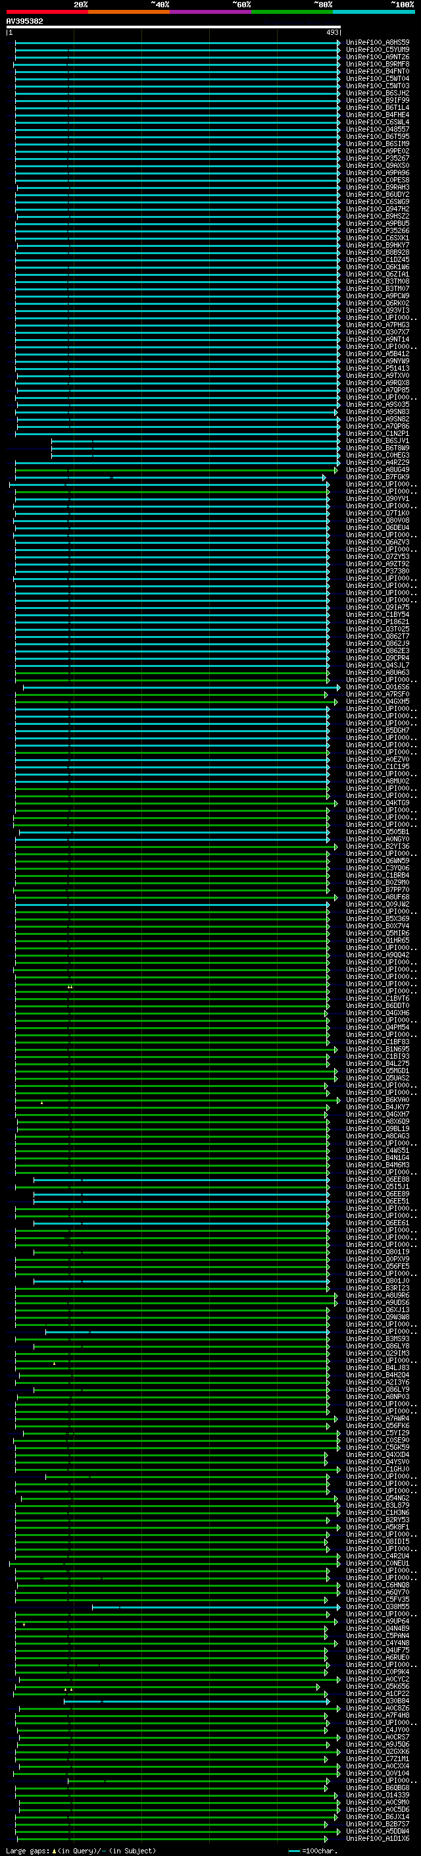Select UniRef100_A5DDW4 label

click(378, 1831)
